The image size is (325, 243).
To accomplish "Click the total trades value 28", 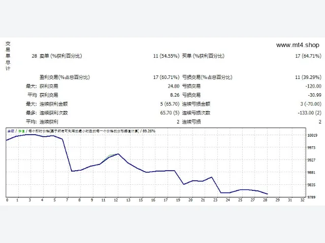I will [x=34, y=56].
